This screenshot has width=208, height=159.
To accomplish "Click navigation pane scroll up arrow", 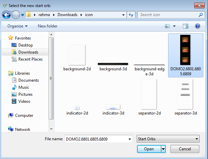I will 51,34.
